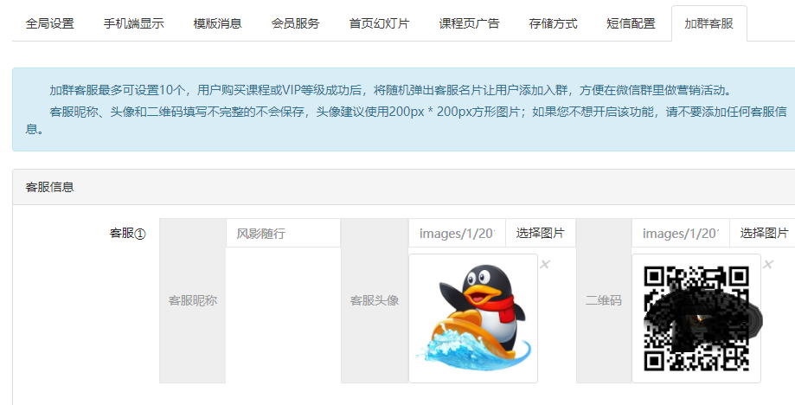
Task: Click the QR code thumbnail
Action: (x=696, y=318)
